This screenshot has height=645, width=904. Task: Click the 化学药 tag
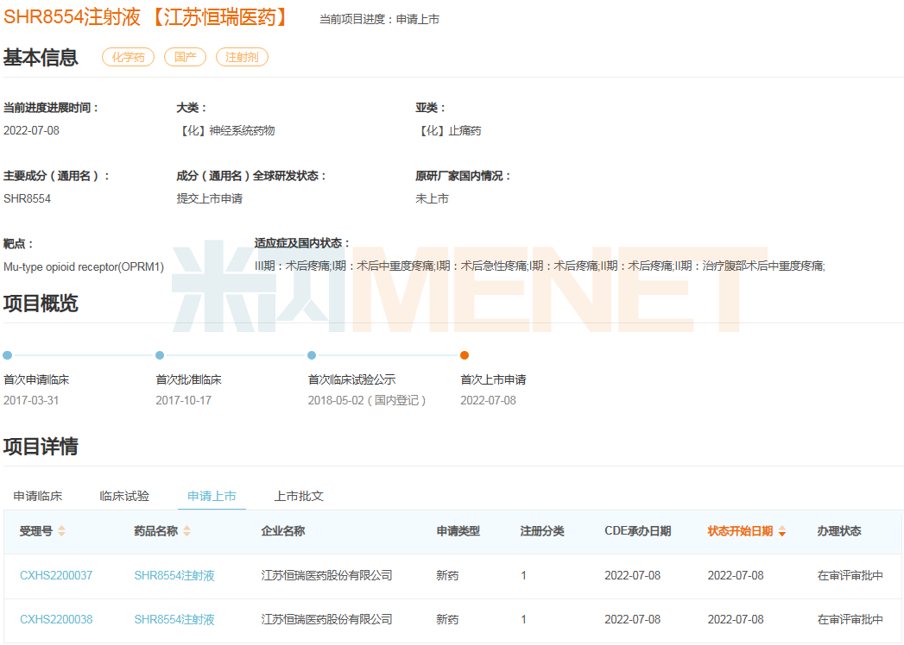[128, 57]
